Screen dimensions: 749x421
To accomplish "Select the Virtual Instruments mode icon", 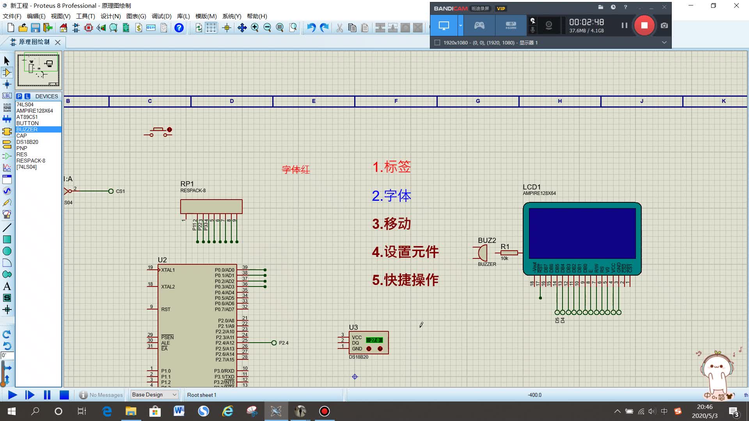I will pyautogui.click(x=7, y=214).
